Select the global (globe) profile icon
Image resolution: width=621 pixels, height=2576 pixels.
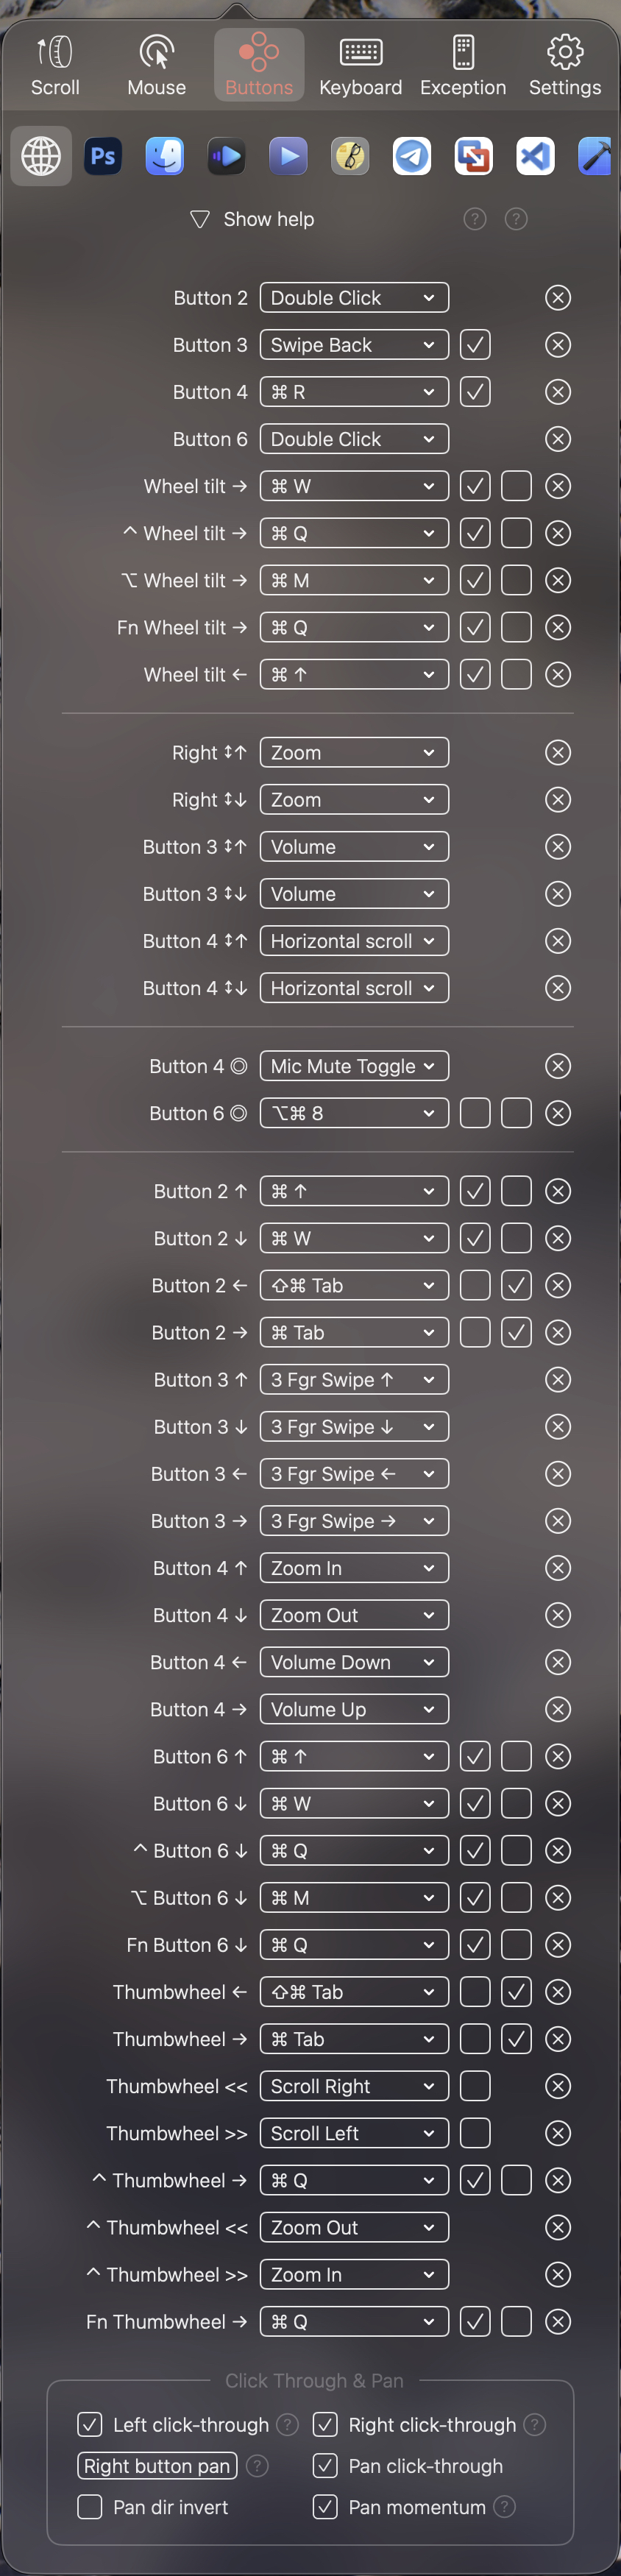(41, 156)
